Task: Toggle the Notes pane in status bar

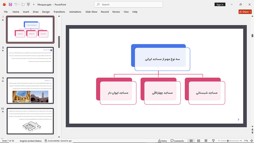Action: pos(163,141)
